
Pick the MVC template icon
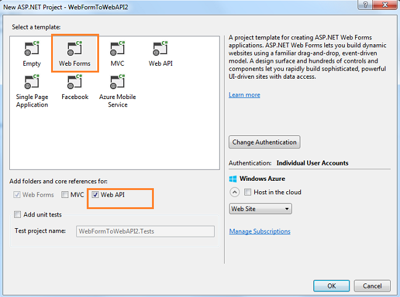coord(117,49)
